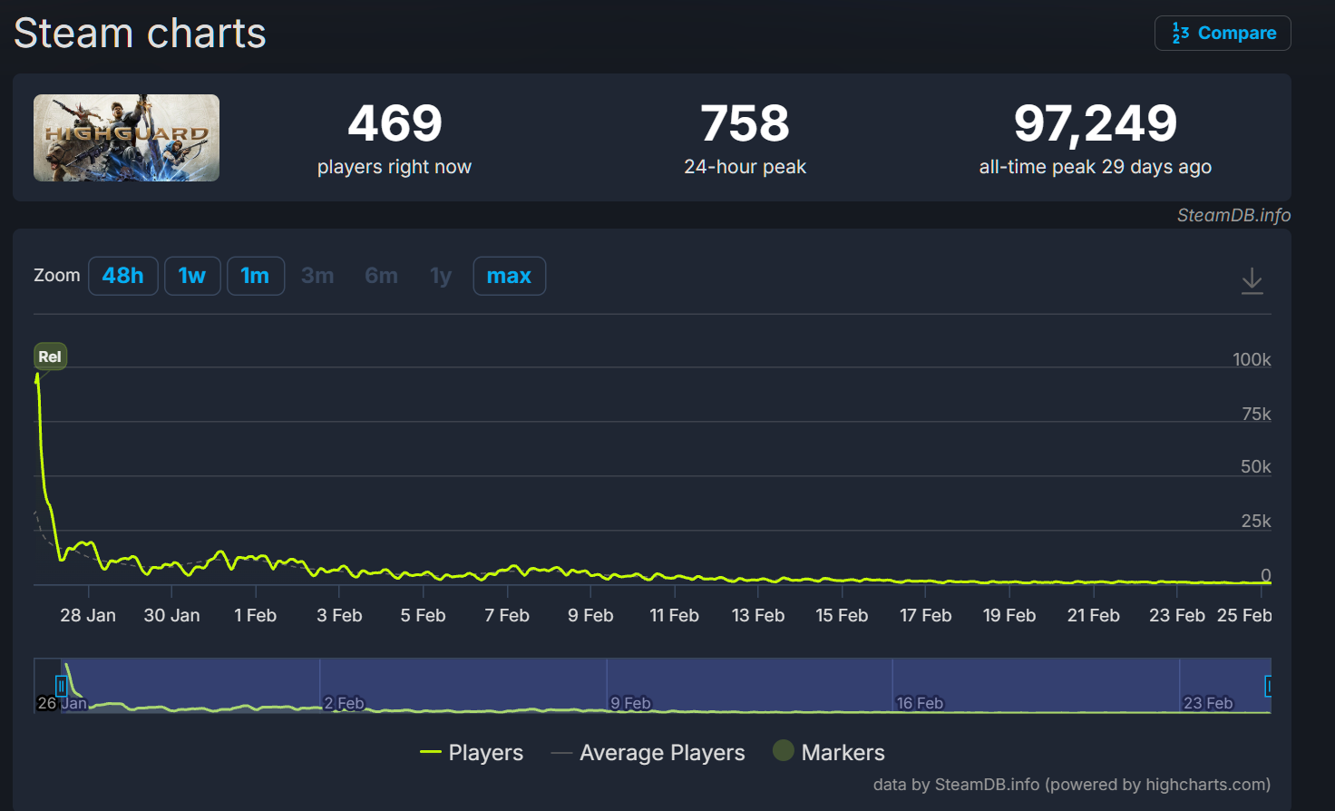Click the Compare button

[x=1223, y=34]
